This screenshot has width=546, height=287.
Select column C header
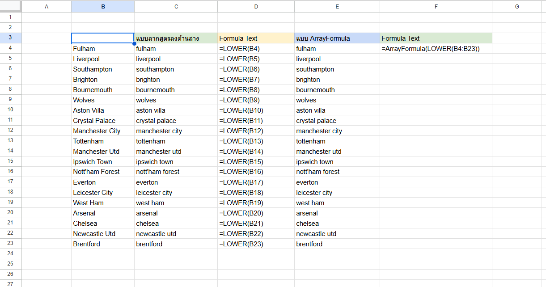point(176,6)
